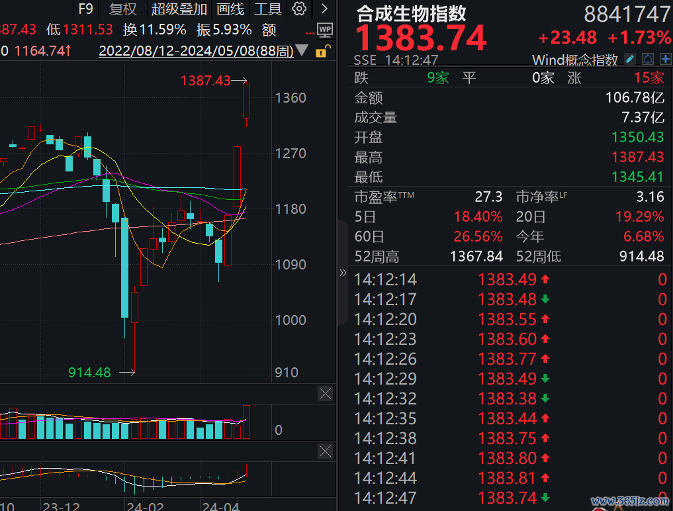
Task: Select the tick row at 14:12:26
Action: [x=510, y=359]
